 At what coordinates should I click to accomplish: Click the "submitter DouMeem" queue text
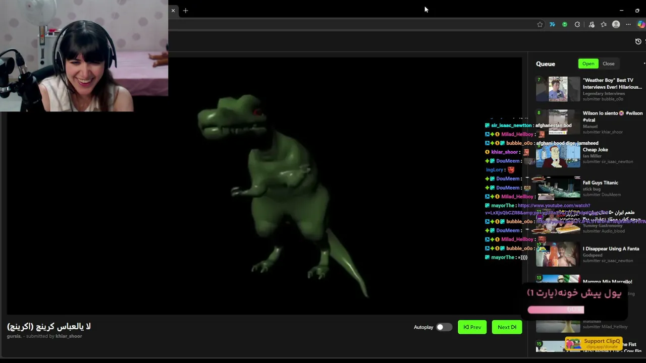(602, 195)
